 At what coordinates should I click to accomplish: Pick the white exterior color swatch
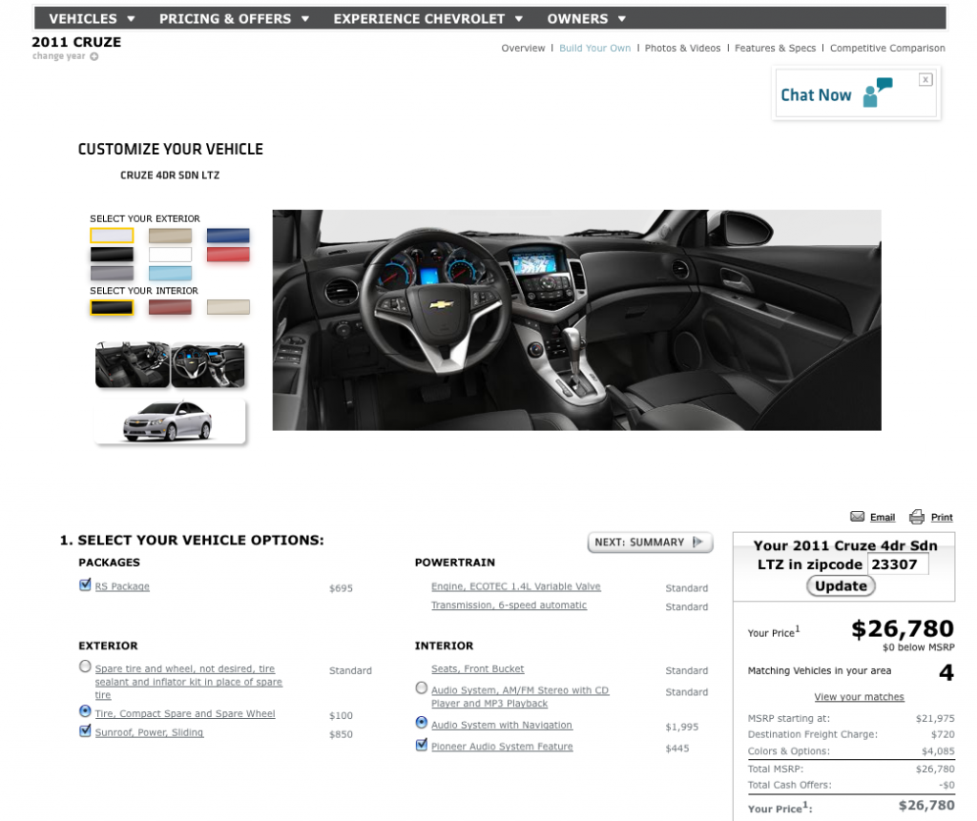pos(170,255)
